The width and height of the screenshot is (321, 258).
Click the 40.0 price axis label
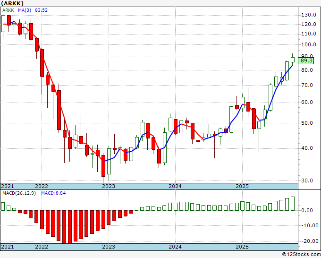click(307, 148)
